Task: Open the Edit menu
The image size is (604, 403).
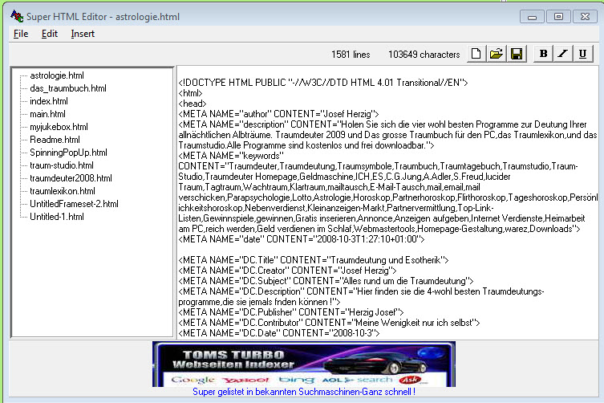Action: pyautogui.click(x=50, y=34)
